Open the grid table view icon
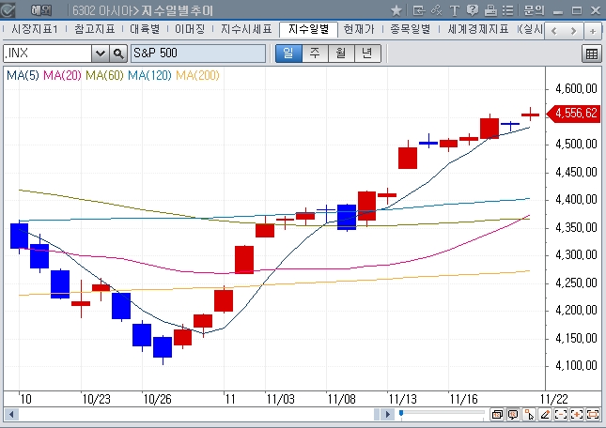606x428 pixels. (x=591, y=53)
